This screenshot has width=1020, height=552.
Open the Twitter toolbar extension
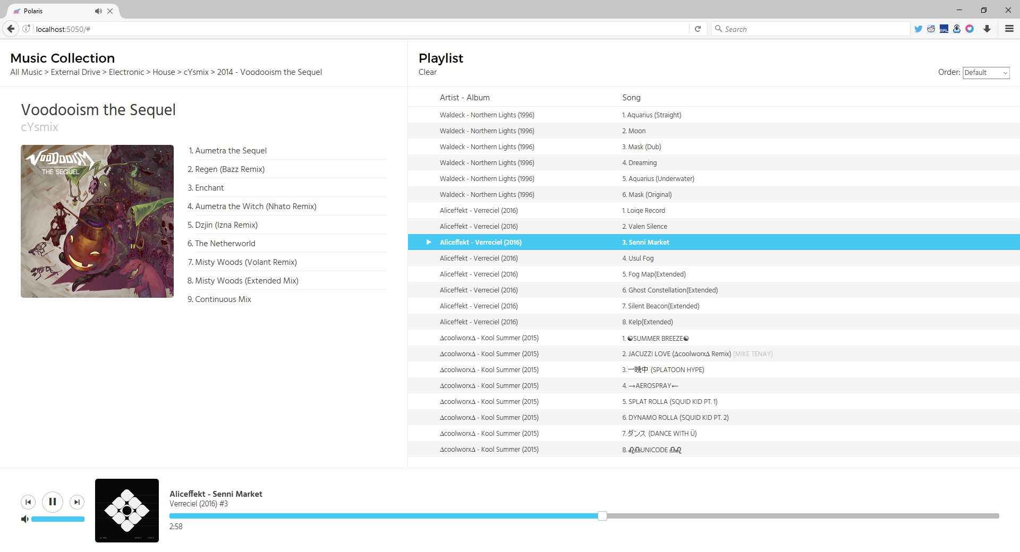coord(918,29)
